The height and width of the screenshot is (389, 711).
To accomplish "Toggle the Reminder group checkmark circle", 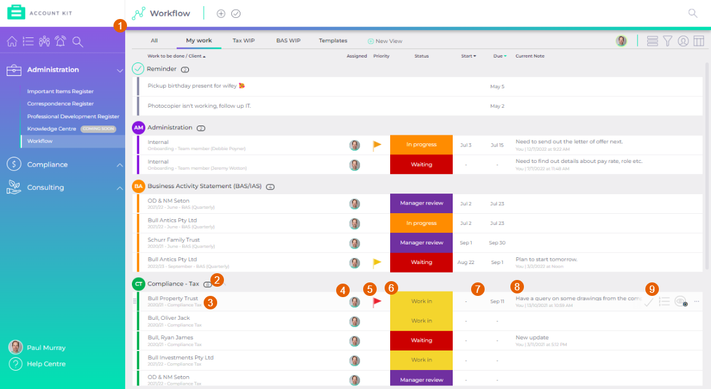I will coord(138,69).
